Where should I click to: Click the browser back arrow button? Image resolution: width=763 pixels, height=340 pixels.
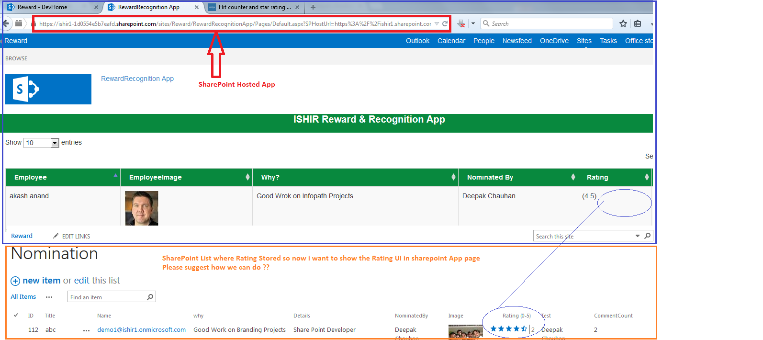(6, 23)
